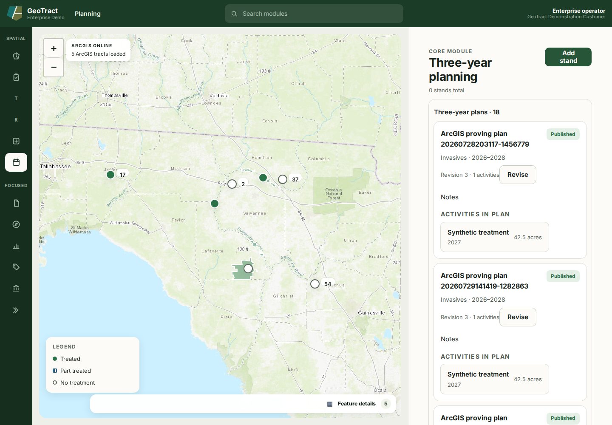This screenshot has height=425, width=612.
Task: Click the GeoTract logo icon
Action: tap(14, 13)
